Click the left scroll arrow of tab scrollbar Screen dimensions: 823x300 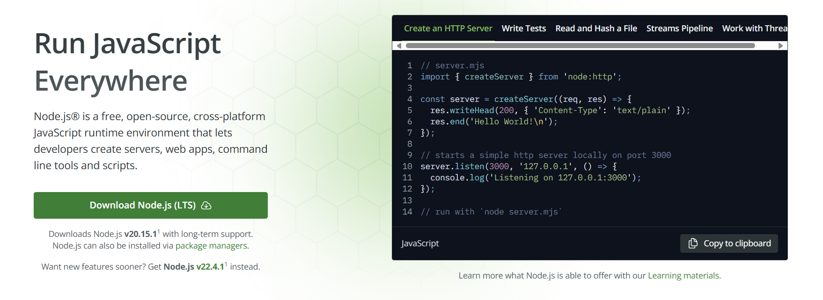click(399, 46)
